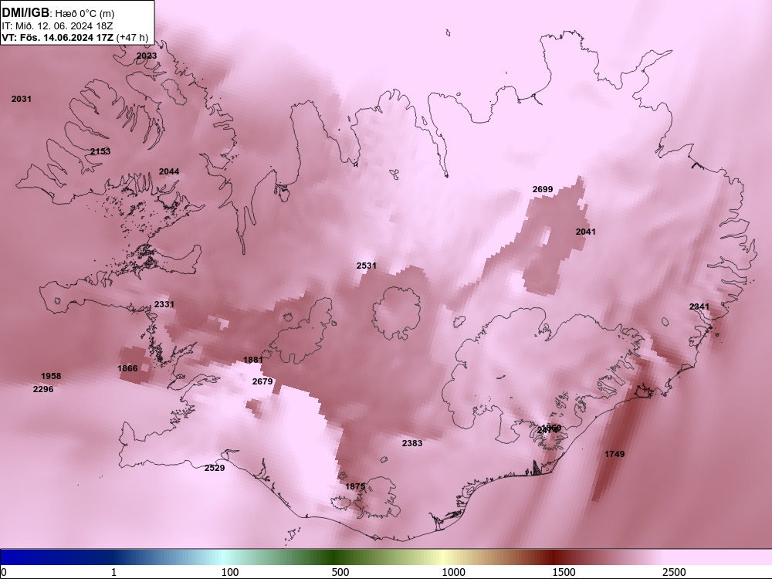This screenshot has width=772, height=579.
Task: Click the 2383 value label
Action: pyautogui.click(x=412, y=443)
